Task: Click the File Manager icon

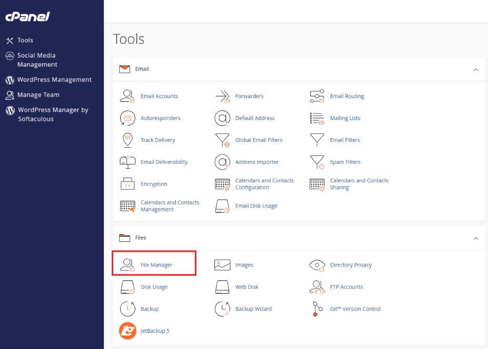Action: point(127,265)
